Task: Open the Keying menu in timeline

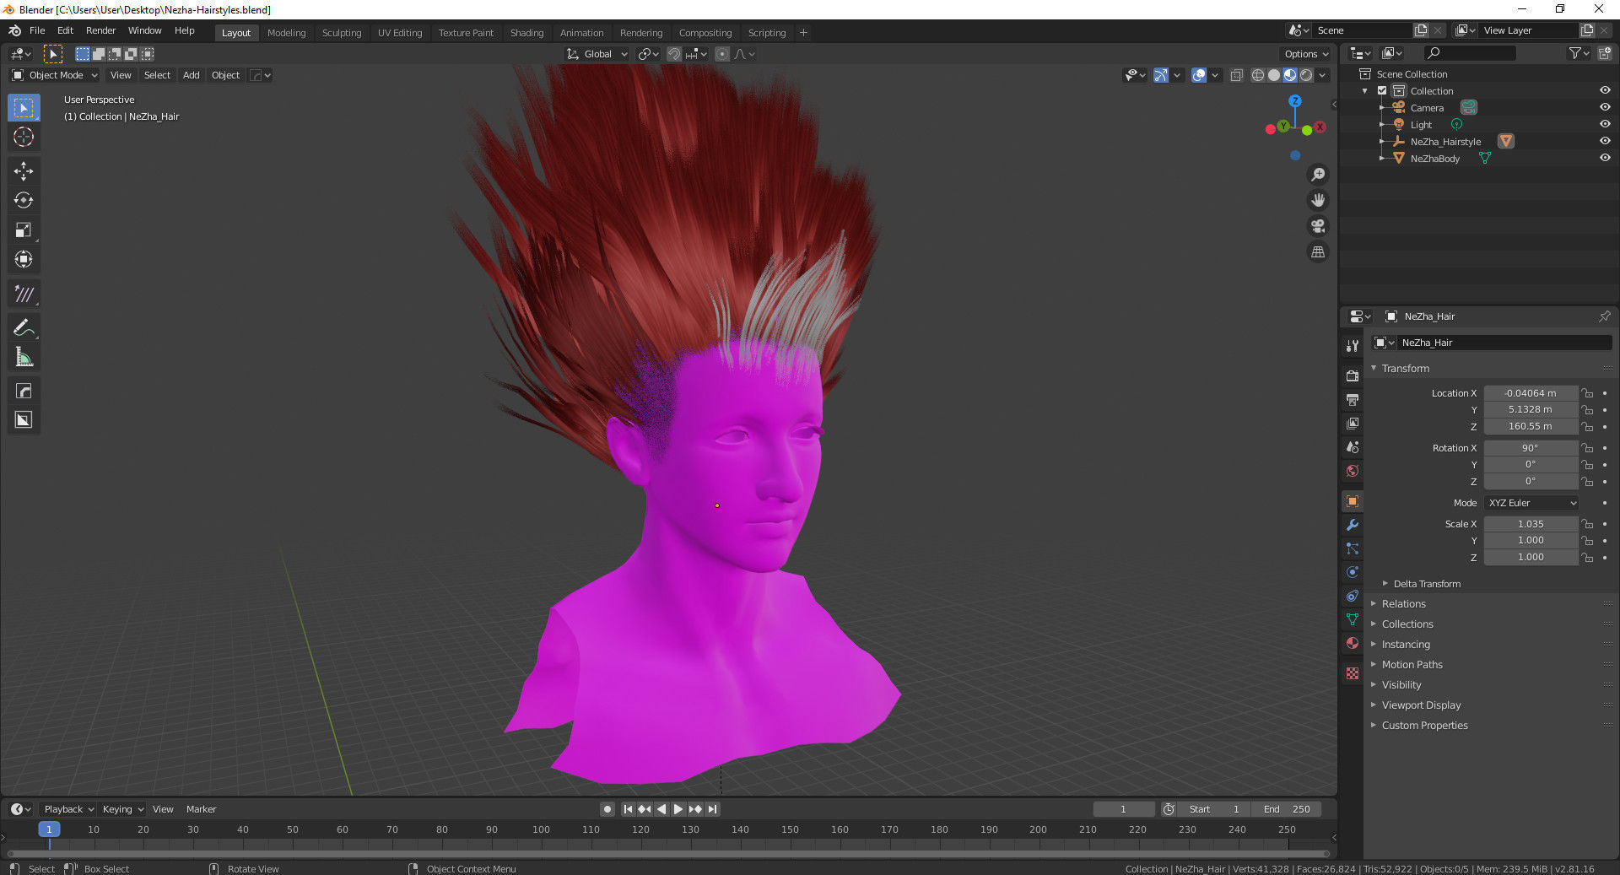Action: tap(122, 809)
